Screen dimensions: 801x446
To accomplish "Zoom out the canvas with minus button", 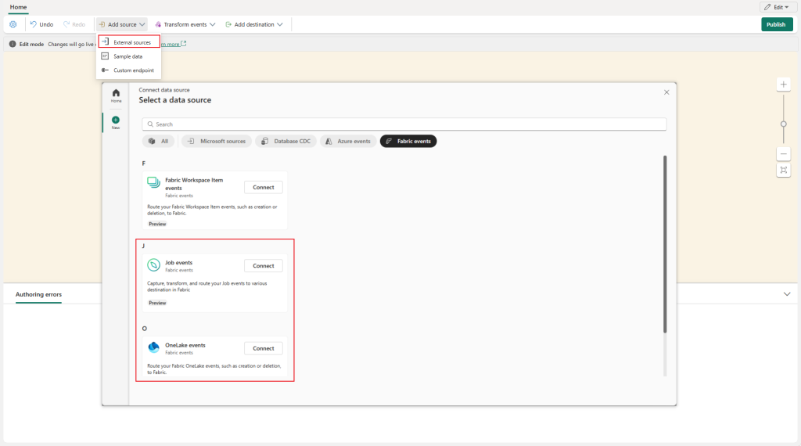I will (783, 154).
